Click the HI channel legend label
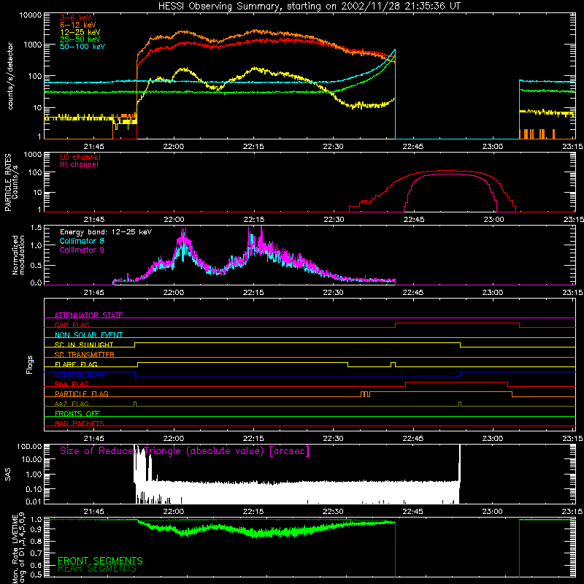This screenshot has height=584, width=584. coord(80,165)
